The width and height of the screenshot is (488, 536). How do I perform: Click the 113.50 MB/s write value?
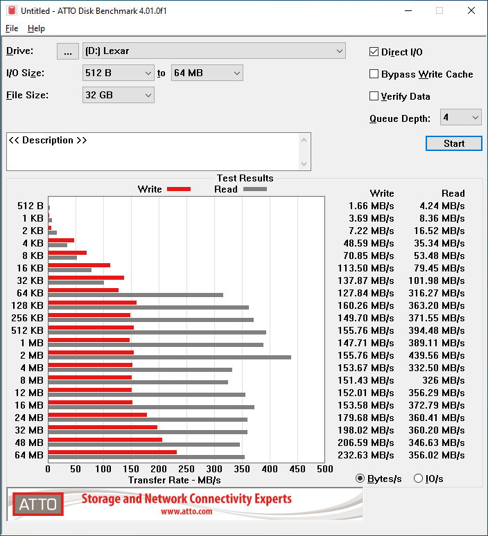click(x=366, y=268)
